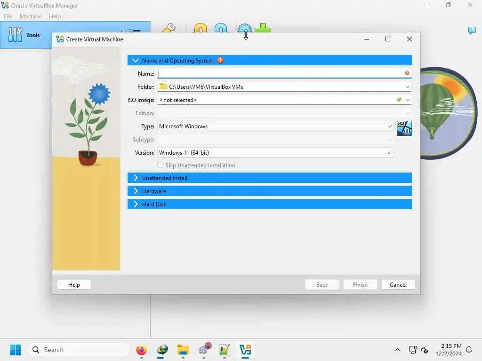This screenshot has width=482, height=361.
Task: Minimize the Create Virtual Machine dialog
Action: 366,39
